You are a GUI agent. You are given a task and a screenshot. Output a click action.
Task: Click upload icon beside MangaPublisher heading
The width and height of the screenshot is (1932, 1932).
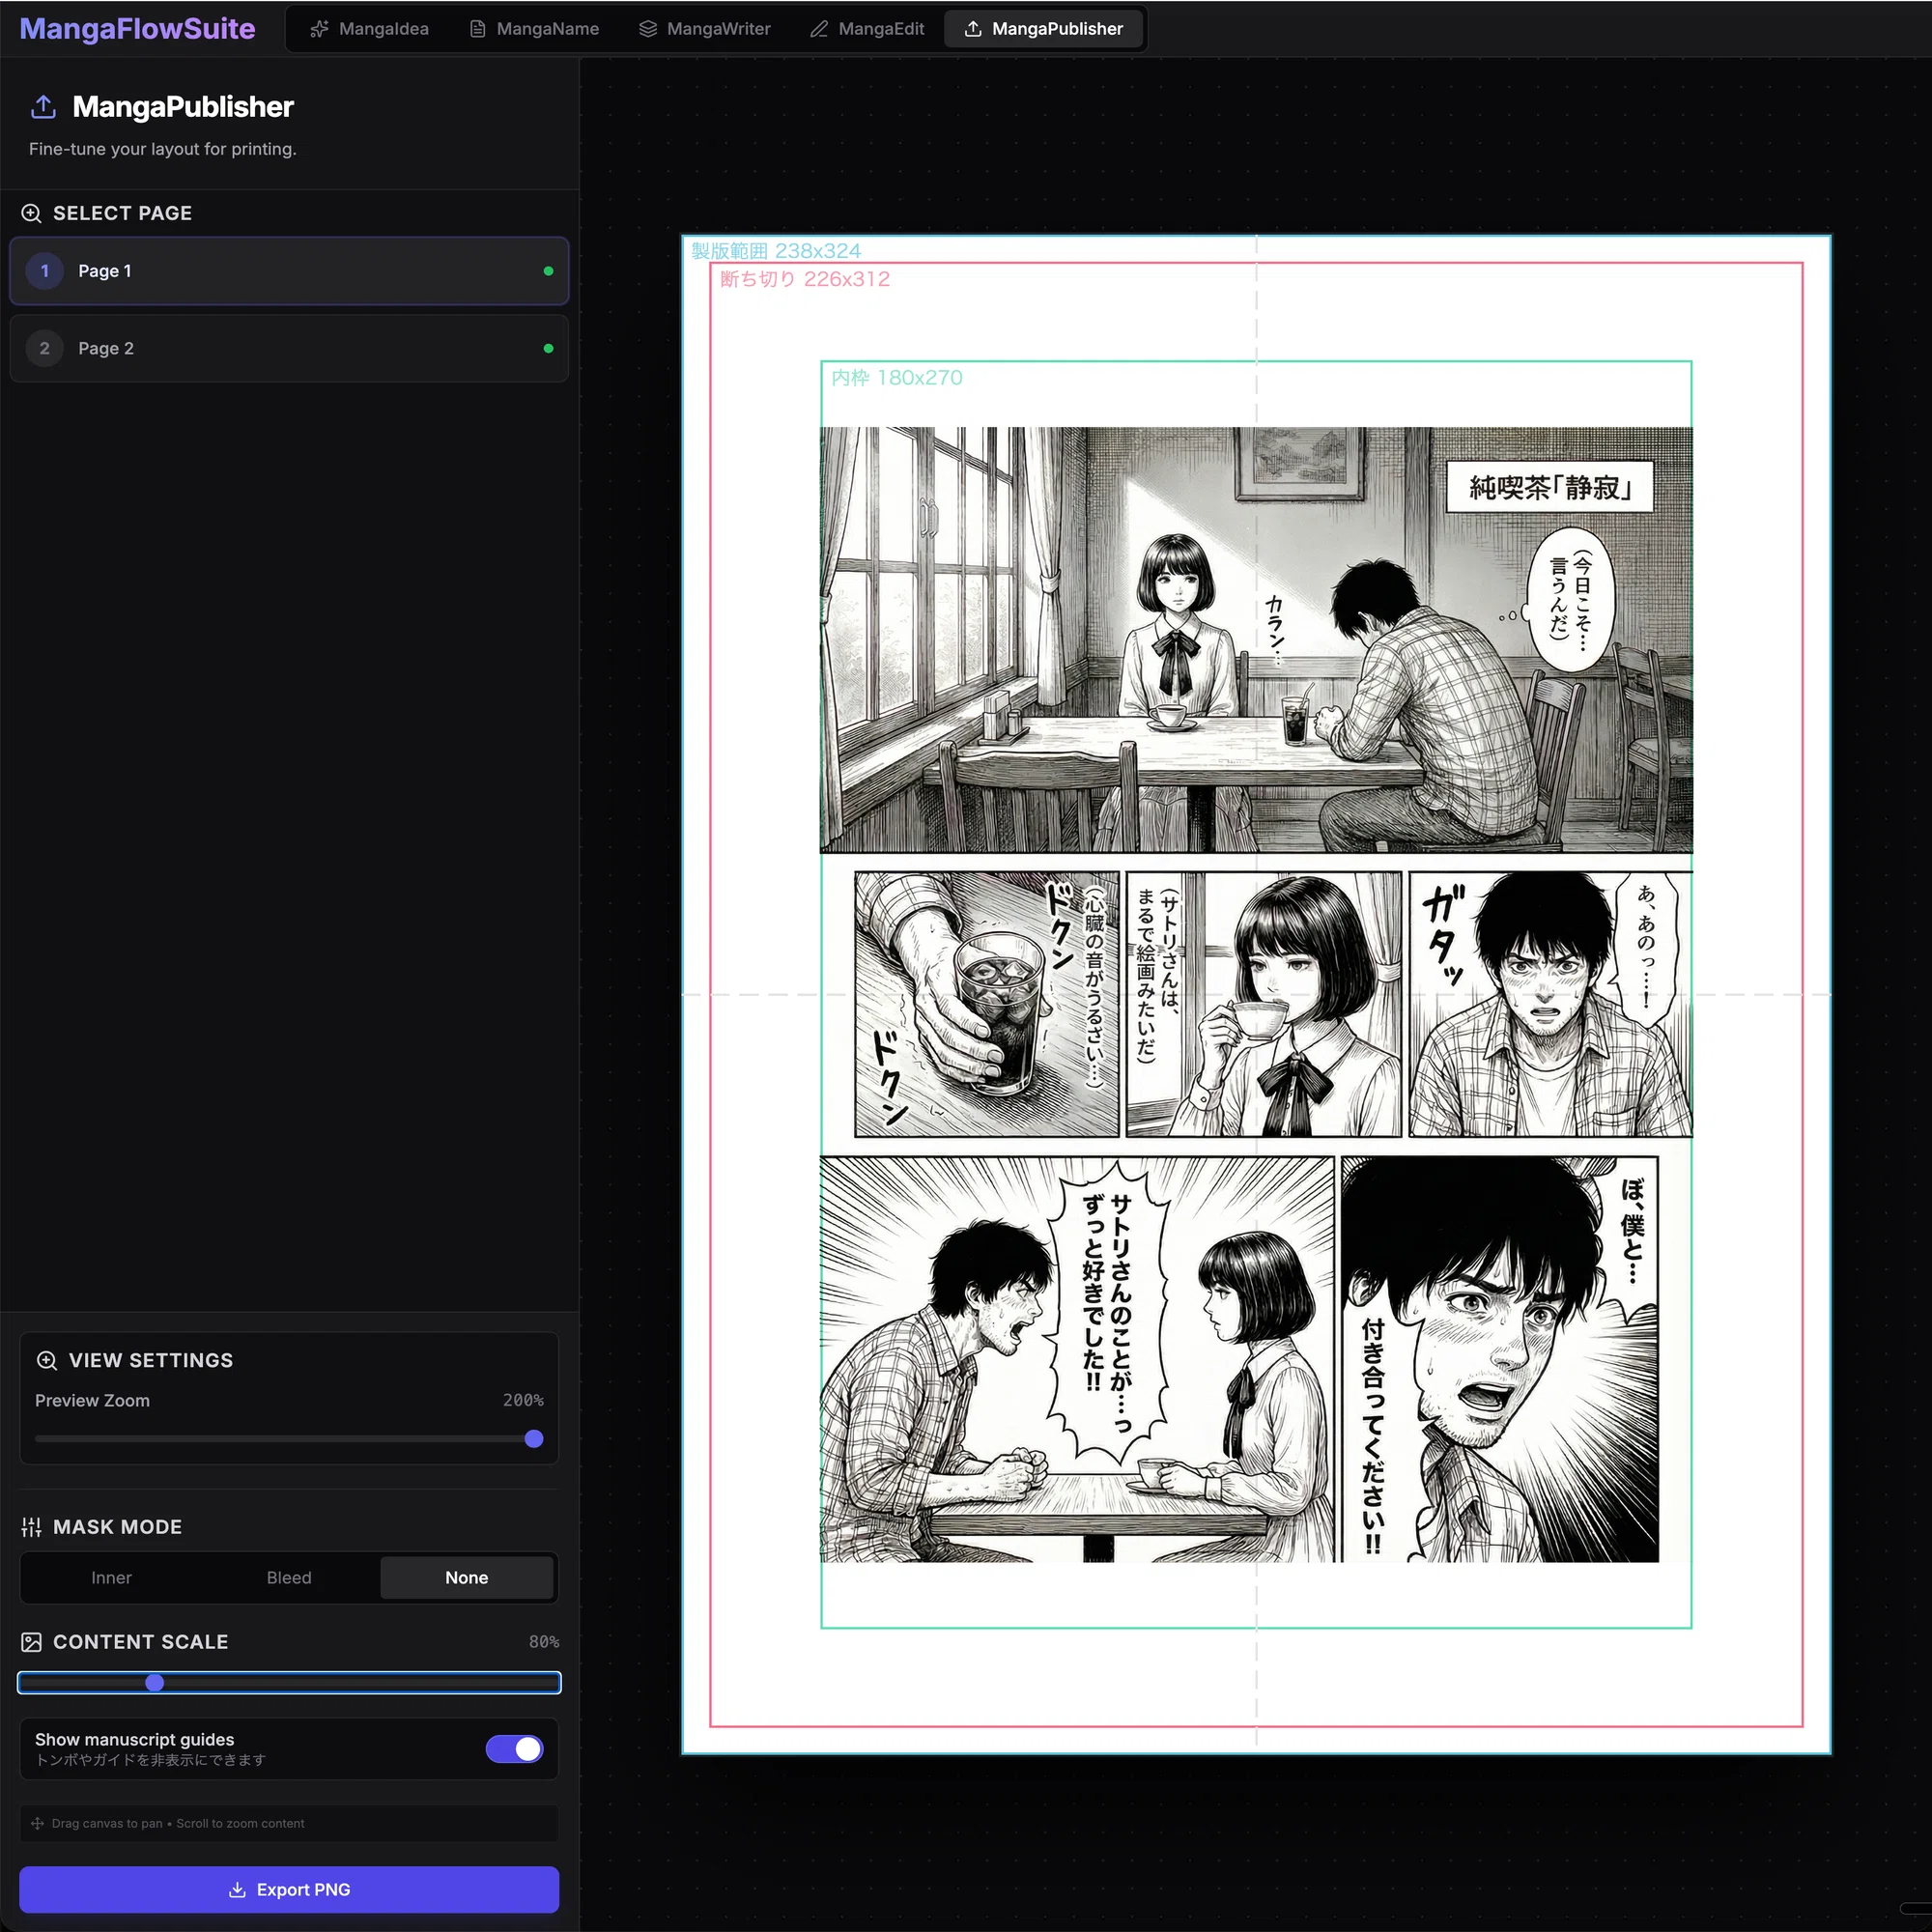(x=43, y=106)
